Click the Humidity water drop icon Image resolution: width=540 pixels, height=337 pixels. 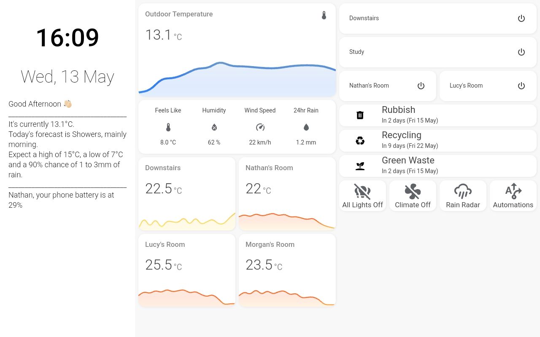[214, 127]
